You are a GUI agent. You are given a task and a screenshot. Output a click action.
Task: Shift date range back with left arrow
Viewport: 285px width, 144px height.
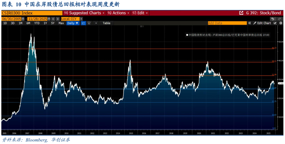[53, 19]
